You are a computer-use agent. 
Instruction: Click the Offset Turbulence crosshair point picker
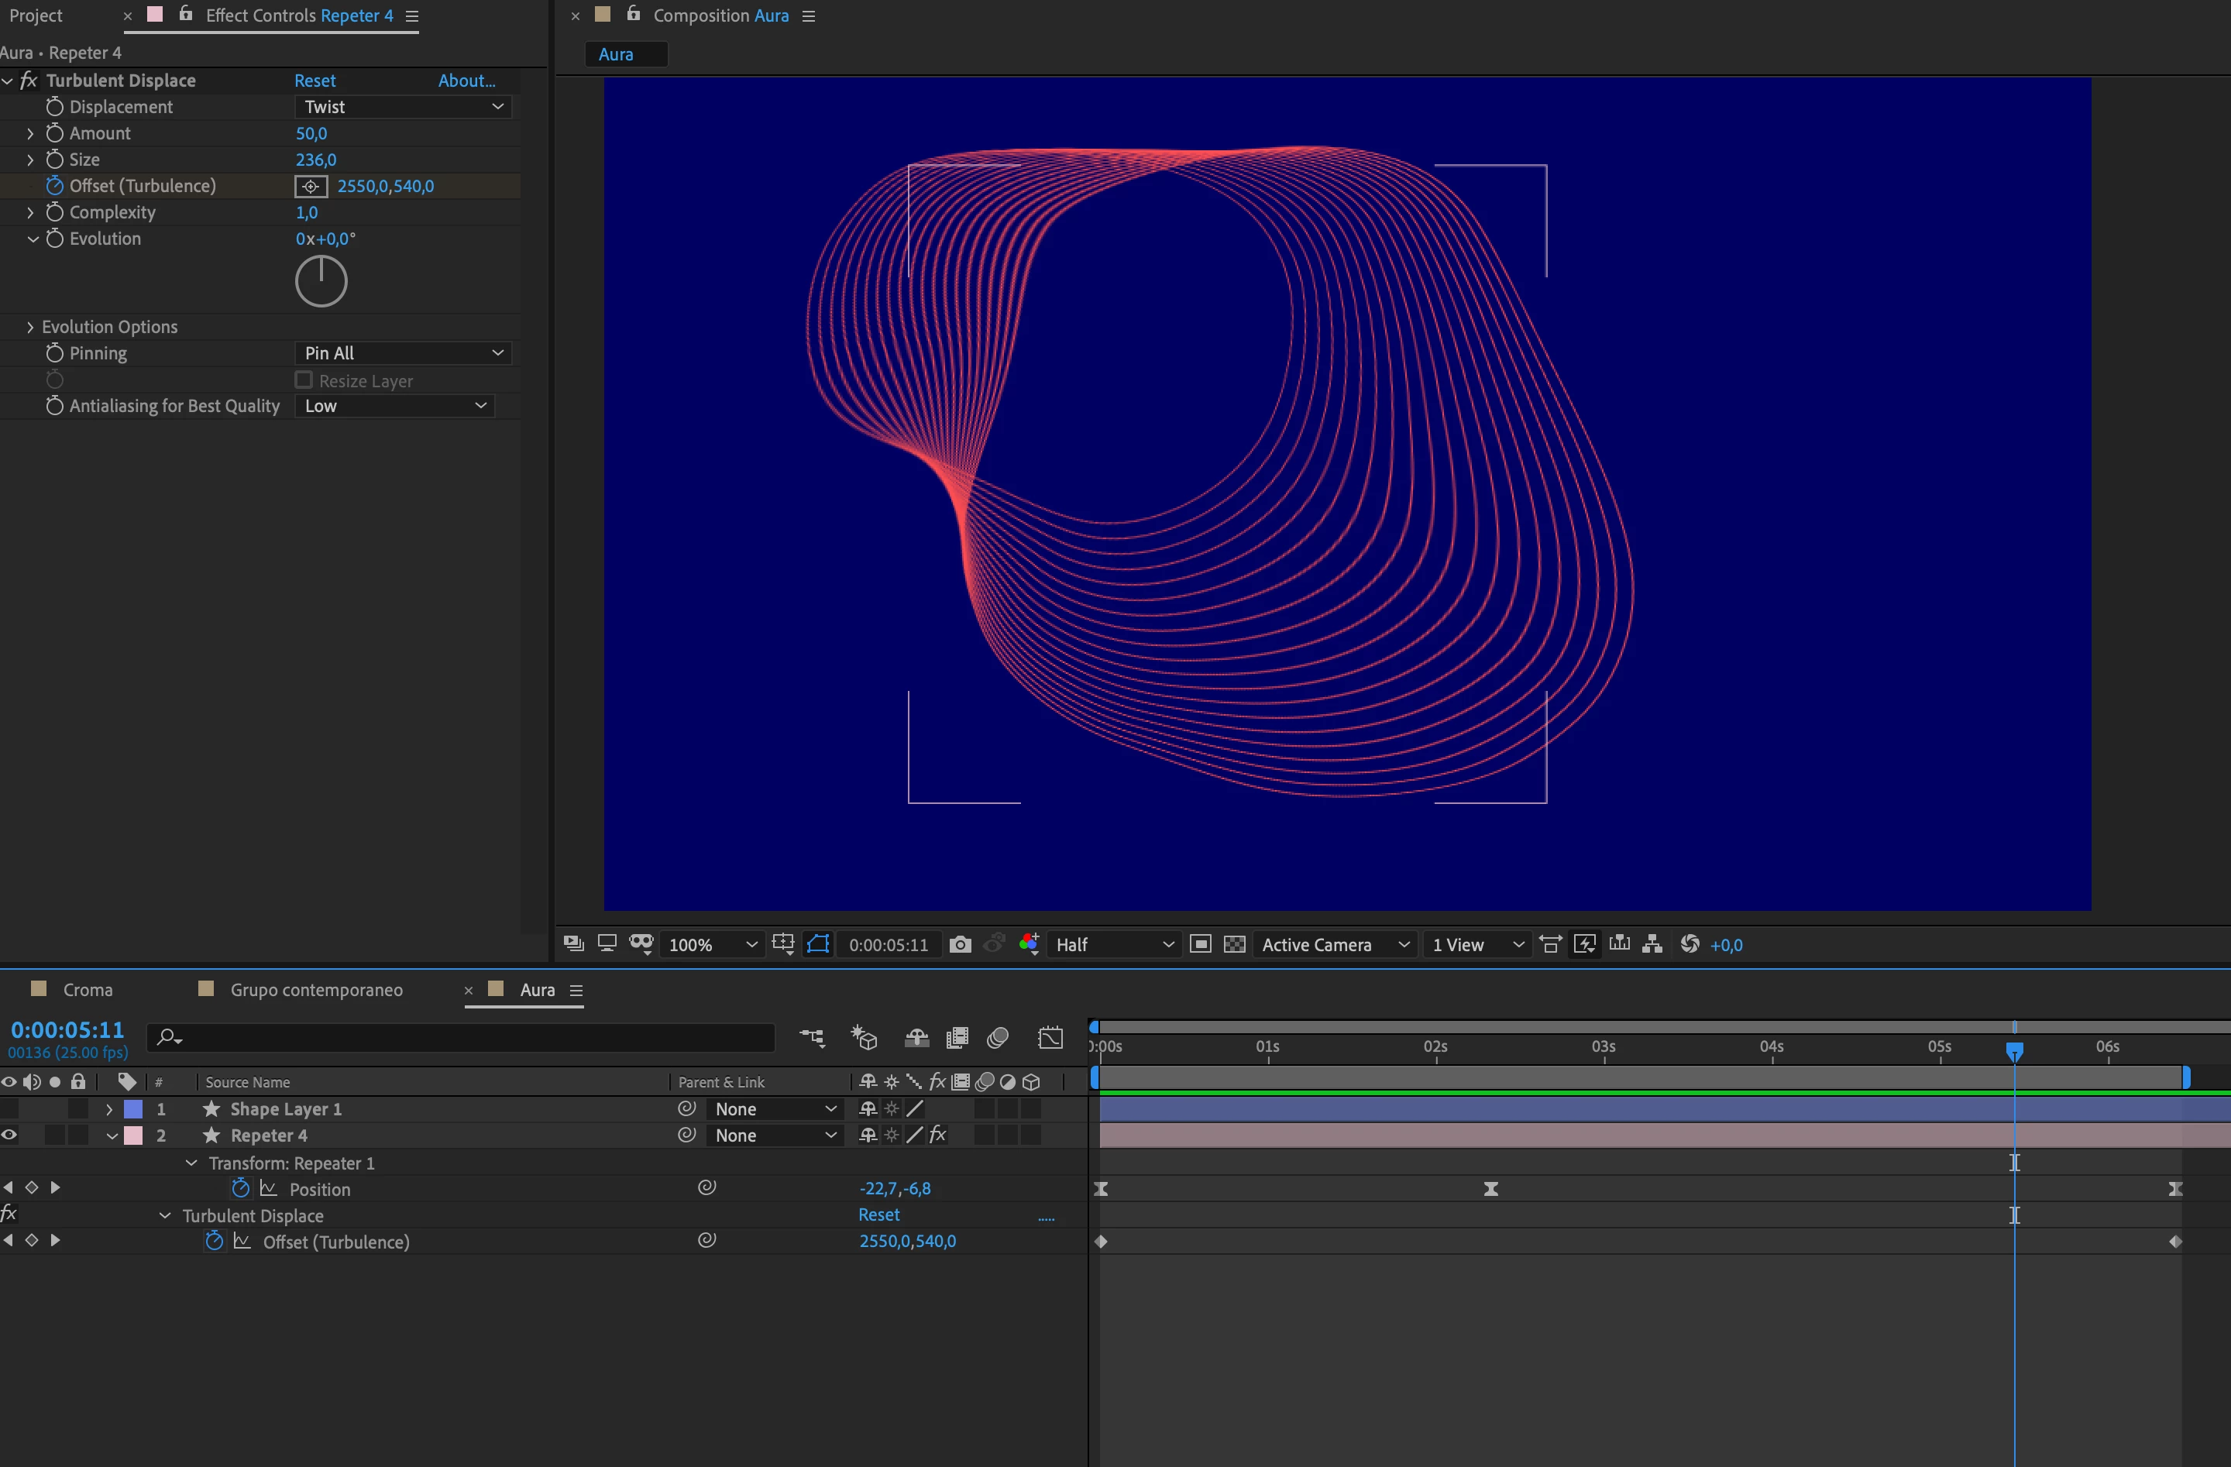coord(311,187)
